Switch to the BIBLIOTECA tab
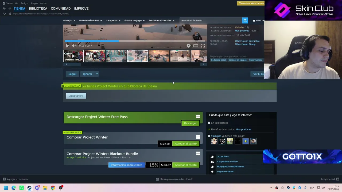This screenshot has width=342, height=192. tap(38, 9)
